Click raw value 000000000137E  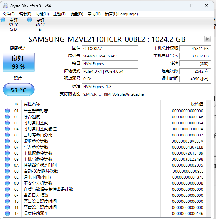point(188,177)
